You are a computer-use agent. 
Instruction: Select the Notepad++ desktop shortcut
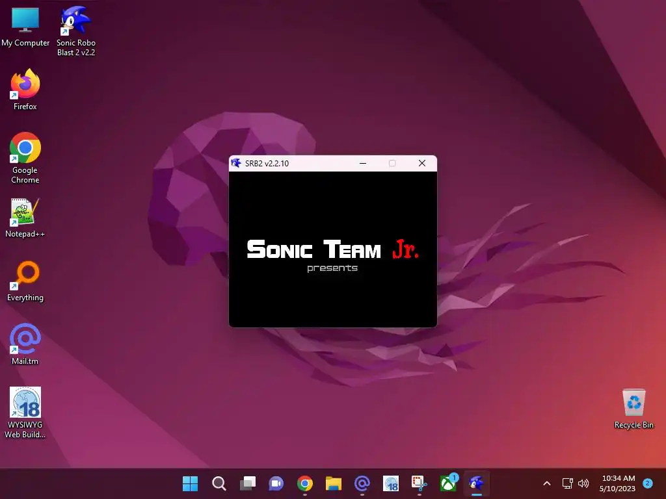(x=25, y=218)
